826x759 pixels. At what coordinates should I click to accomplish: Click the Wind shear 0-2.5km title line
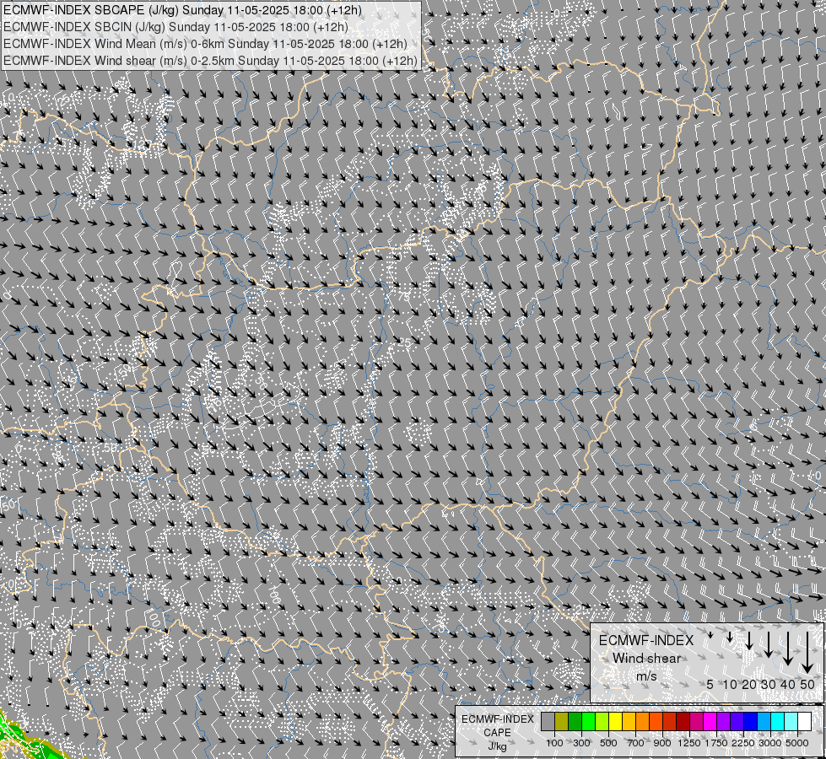pyautogui.click(x=210, y=61)
